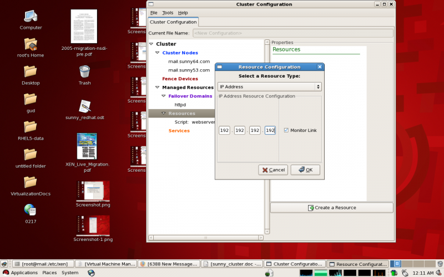Image resolution: width=444 pixels, height=277 pixels.
Task: Click the third IP address octet field
Action: click(255, 130)
